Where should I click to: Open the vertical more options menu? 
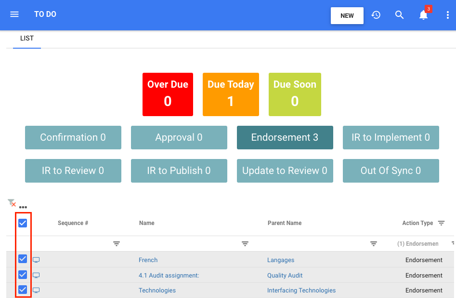pyautogui.click(x=447, y=15)
